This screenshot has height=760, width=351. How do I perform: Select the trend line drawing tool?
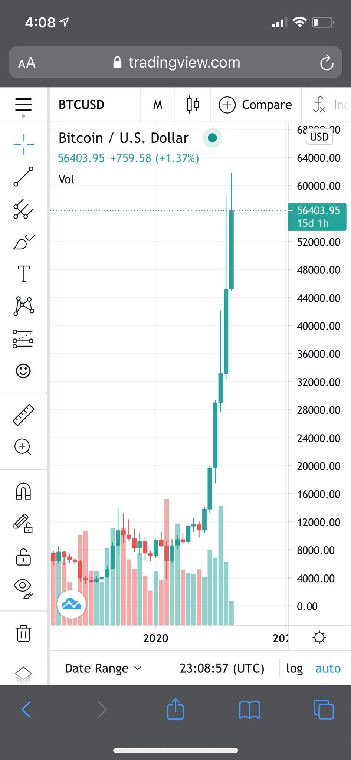23,177
